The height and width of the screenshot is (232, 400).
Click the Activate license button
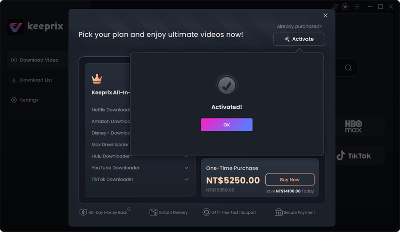pos(299,39)
